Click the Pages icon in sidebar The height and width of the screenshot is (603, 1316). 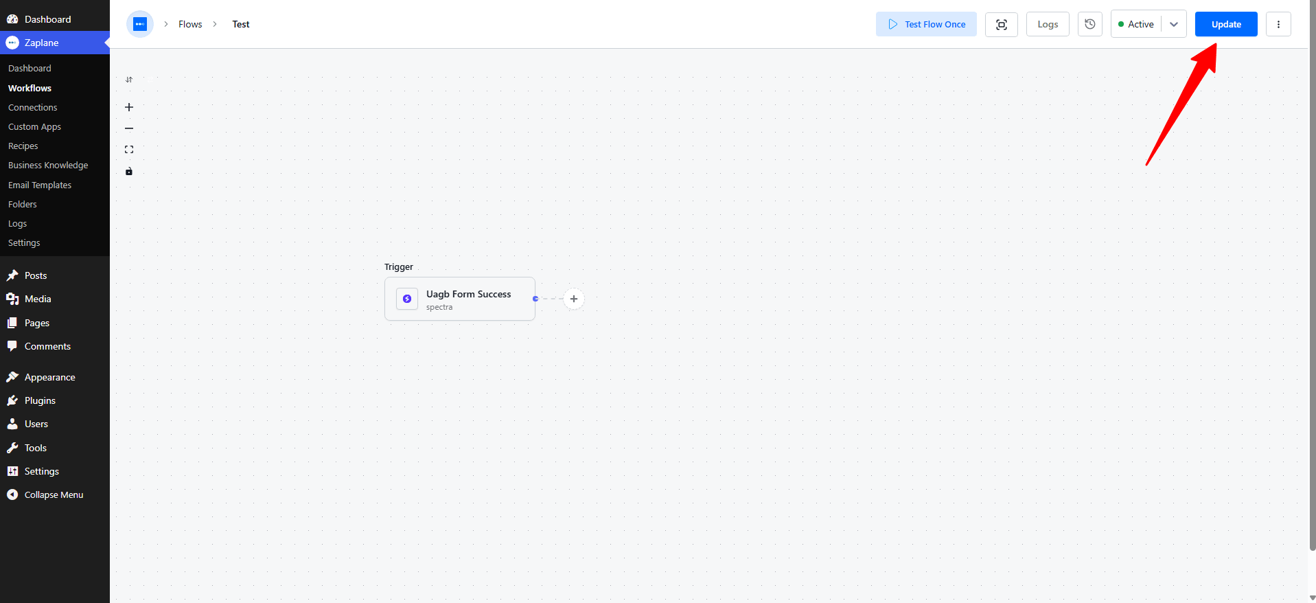coord(12,323)
